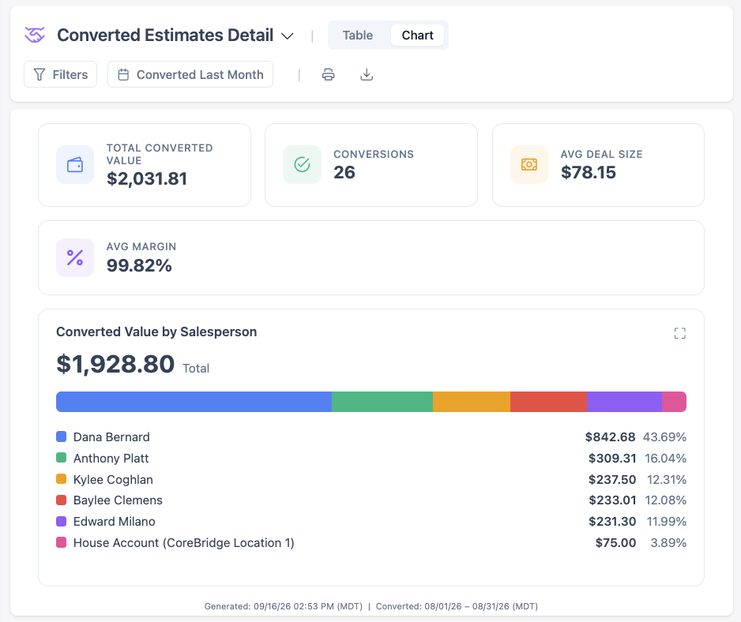
Task: Click the $2,031.81 total converted value
Action: 147,179
